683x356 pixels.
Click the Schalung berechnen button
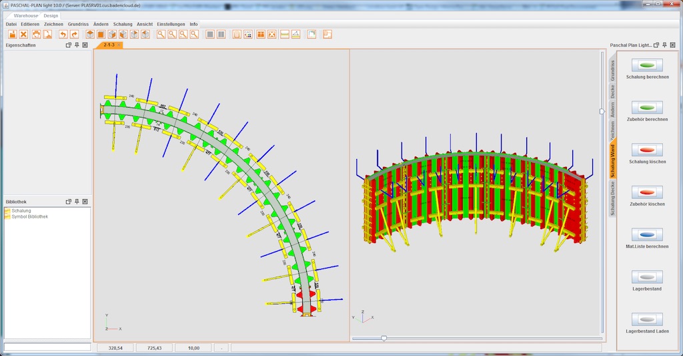[647, 65]
